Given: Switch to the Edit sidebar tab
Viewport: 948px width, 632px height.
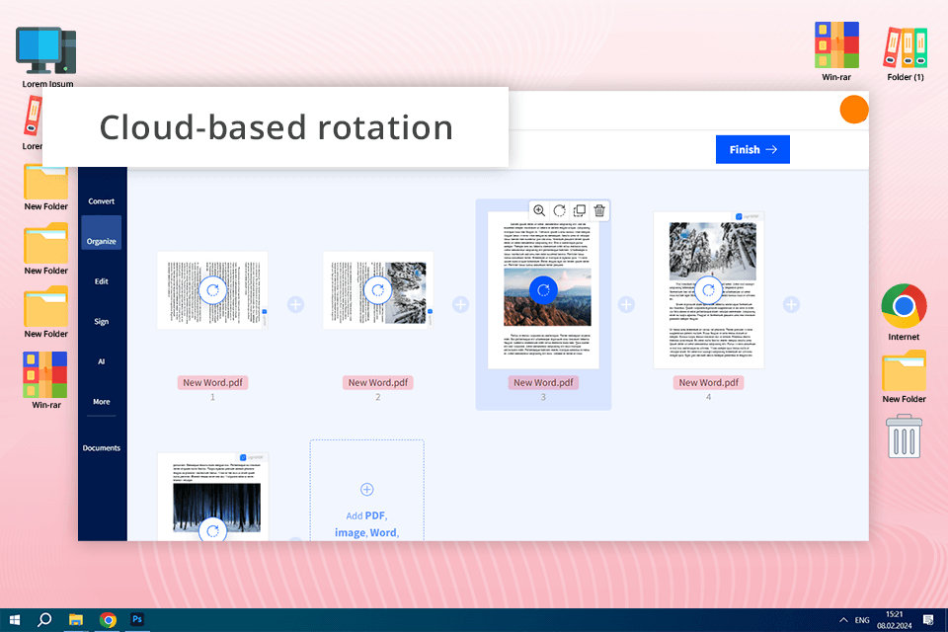Looking at the screenshot, I should tap(101, 281).
